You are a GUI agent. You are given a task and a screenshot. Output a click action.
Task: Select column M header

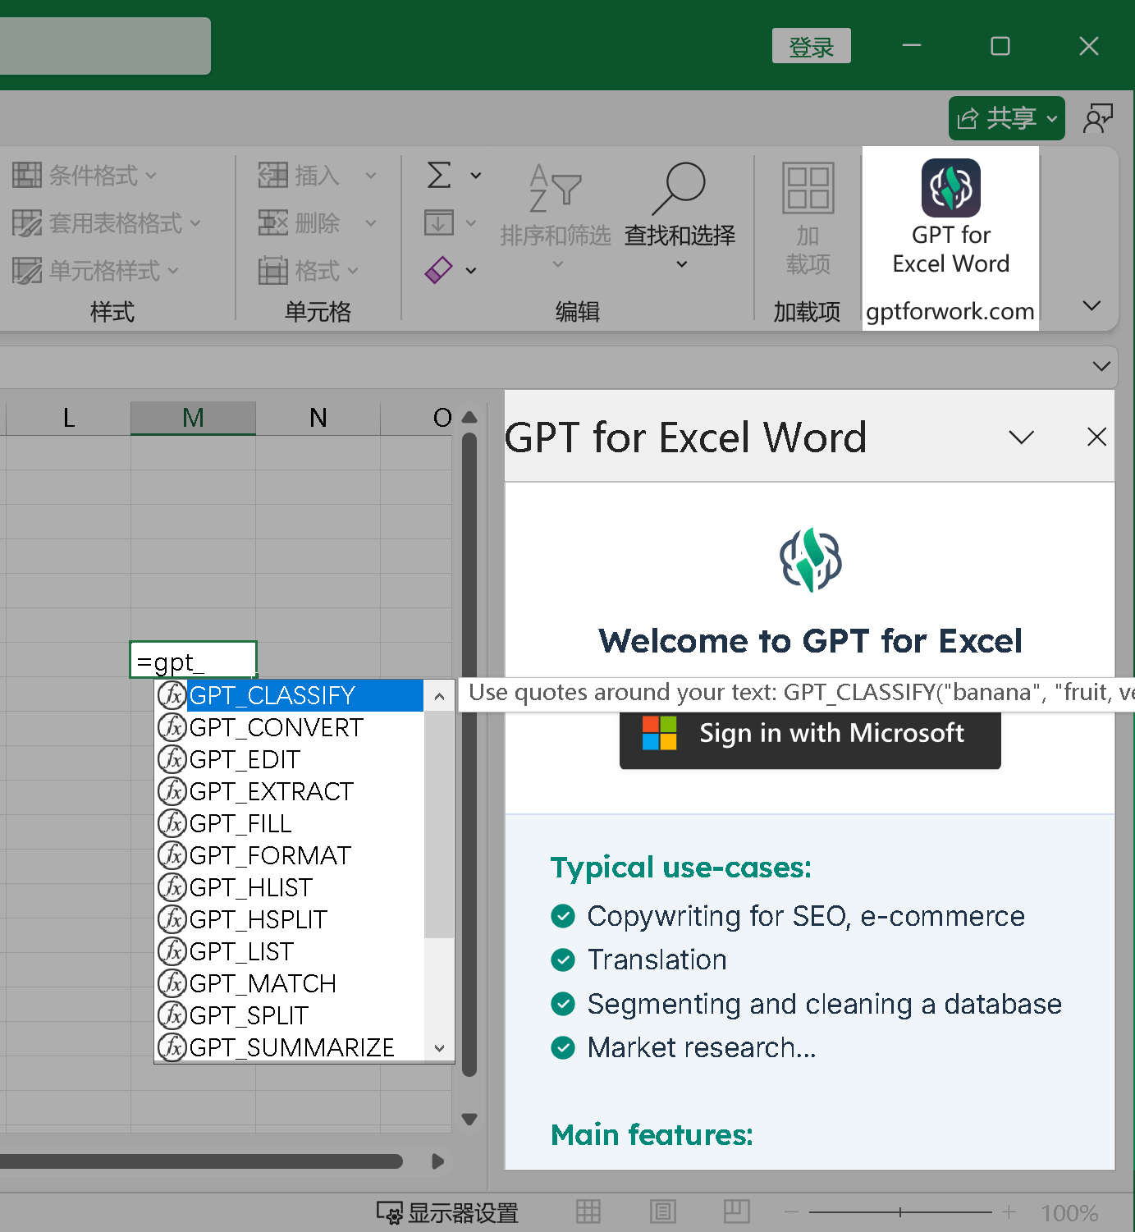(193, 418)
